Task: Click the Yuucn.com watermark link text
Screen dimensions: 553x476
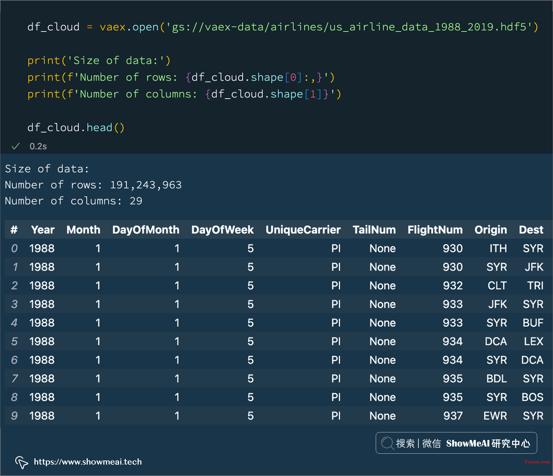Action: click(537, 462)
